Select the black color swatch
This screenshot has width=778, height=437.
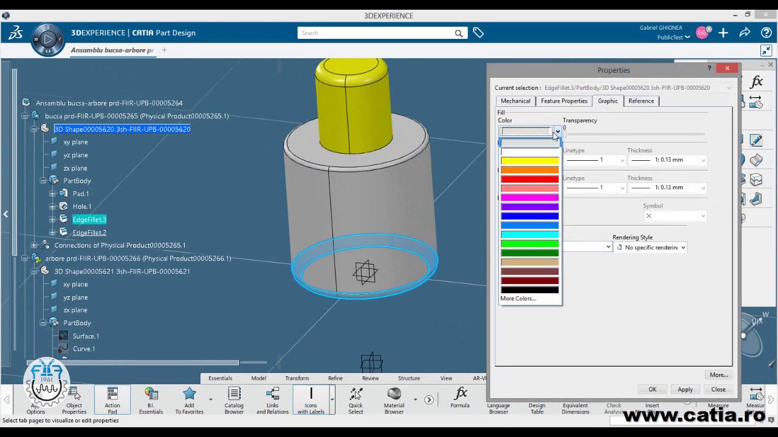click(x=529, y=290)
